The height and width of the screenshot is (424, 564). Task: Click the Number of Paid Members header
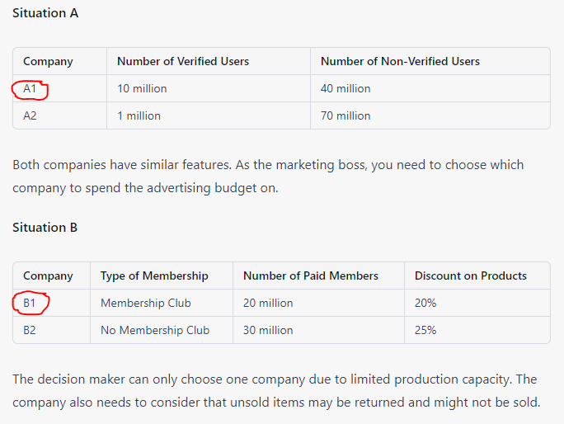pos(311,276)
